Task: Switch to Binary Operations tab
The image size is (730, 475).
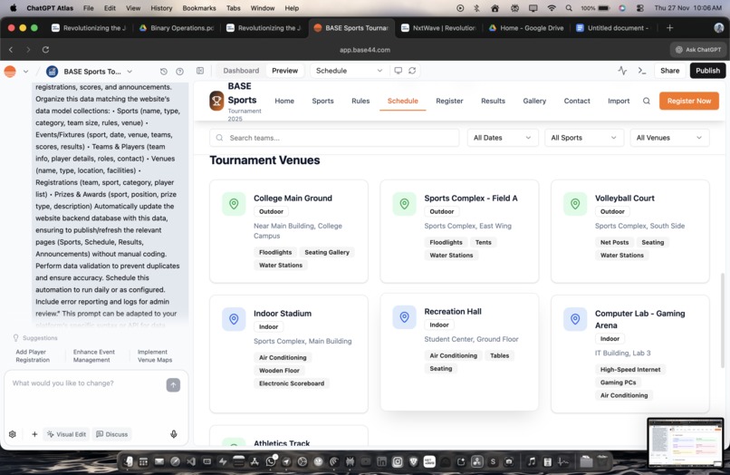Action: point(177,28)
